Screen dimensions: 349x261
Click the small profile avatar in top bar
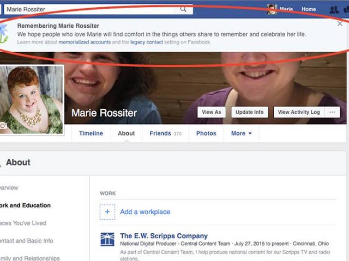tap(272, 9)
